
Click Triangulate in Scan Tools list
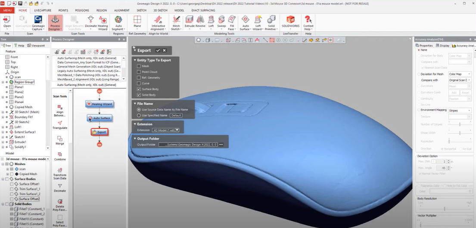click(x=60, y=124)
